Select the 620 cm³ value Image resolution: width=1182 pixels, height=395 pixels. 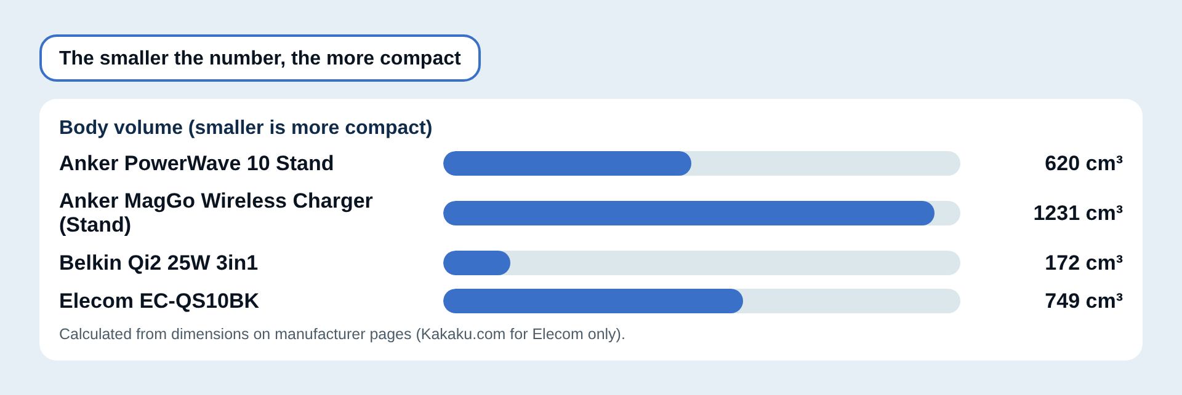click(1083, 163)
